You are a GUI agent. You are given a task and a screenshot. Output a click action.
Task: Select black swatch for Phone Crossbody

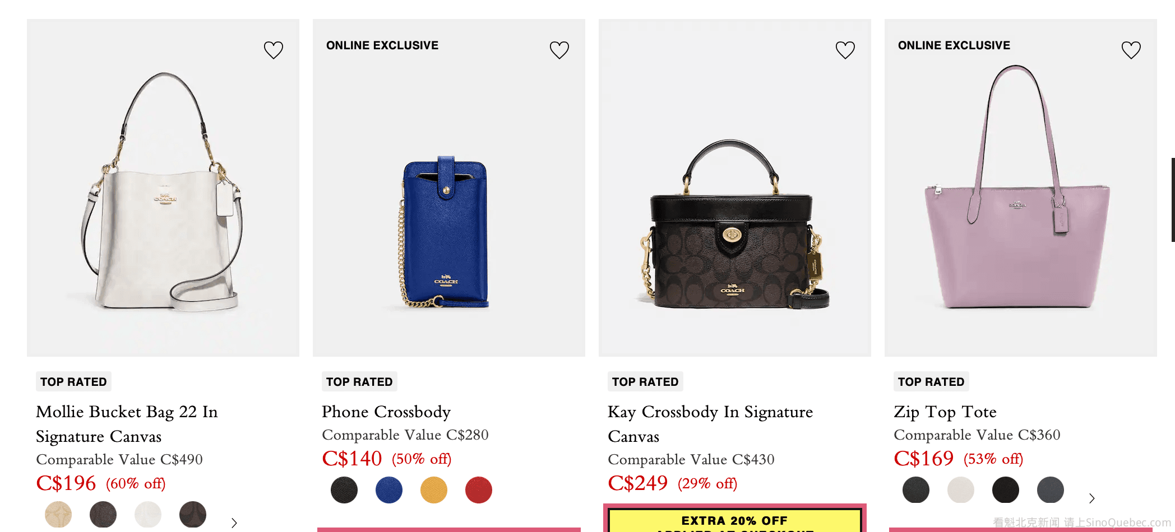(x=344, y=490)
